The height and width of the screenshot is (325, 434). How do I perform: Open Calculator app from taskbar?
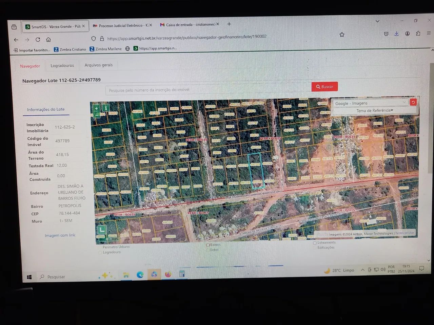[182, 274]
